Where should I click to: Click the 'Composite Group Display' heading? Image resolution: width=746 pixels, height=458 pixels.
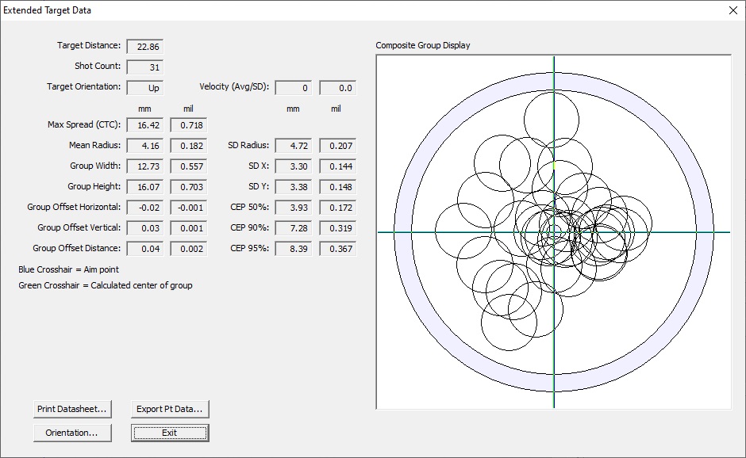[x=423, y=45]
